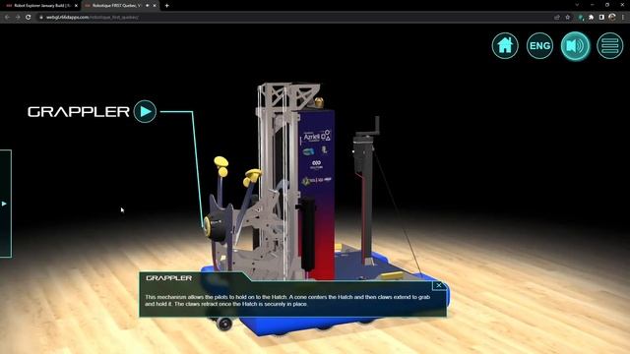
Task: Close the Grappler description panel
Action: (x=439, y=285)
